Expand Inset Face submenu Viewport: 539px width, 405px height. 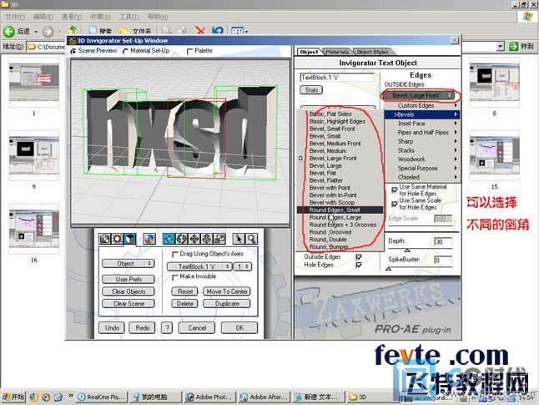point(422,124)
